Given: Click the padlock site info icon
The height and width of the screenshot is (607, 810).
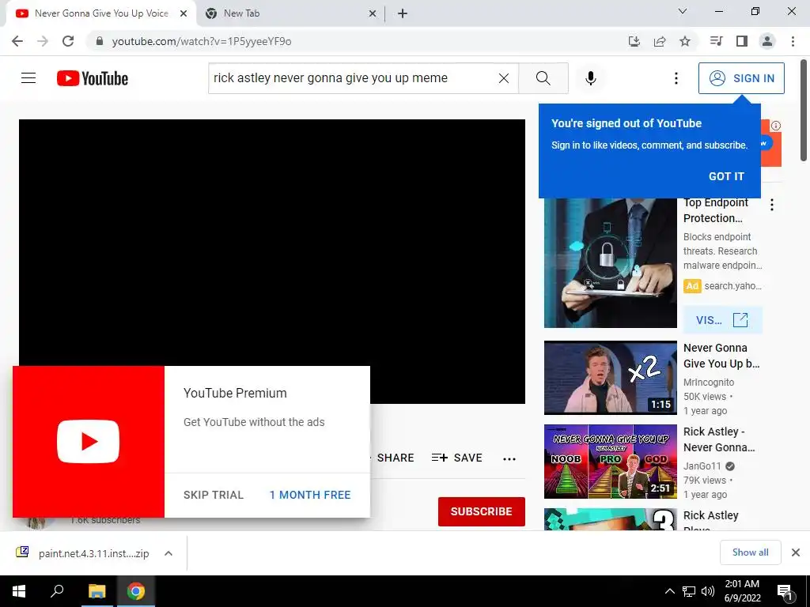Looking at the screenshot, I should click(x=100, y=41).
